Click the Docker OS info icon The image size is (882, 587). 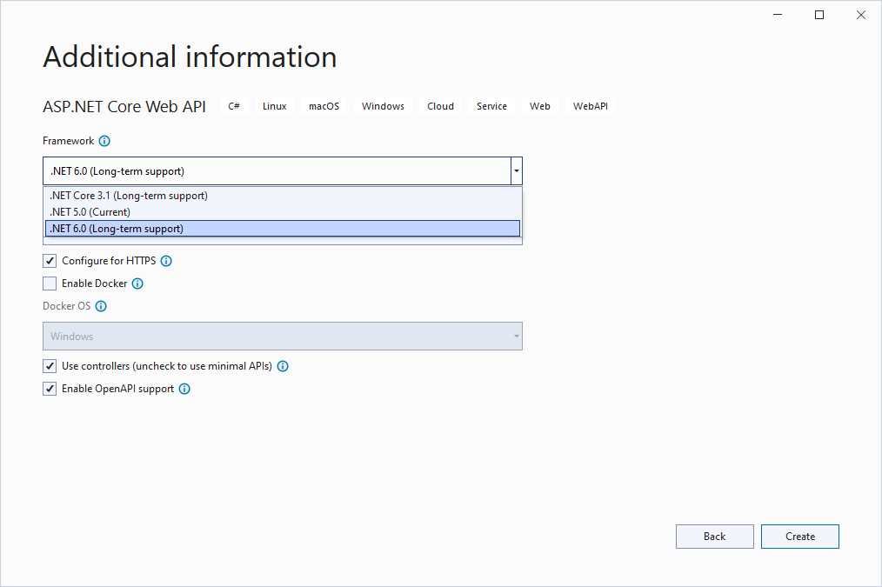102,305
